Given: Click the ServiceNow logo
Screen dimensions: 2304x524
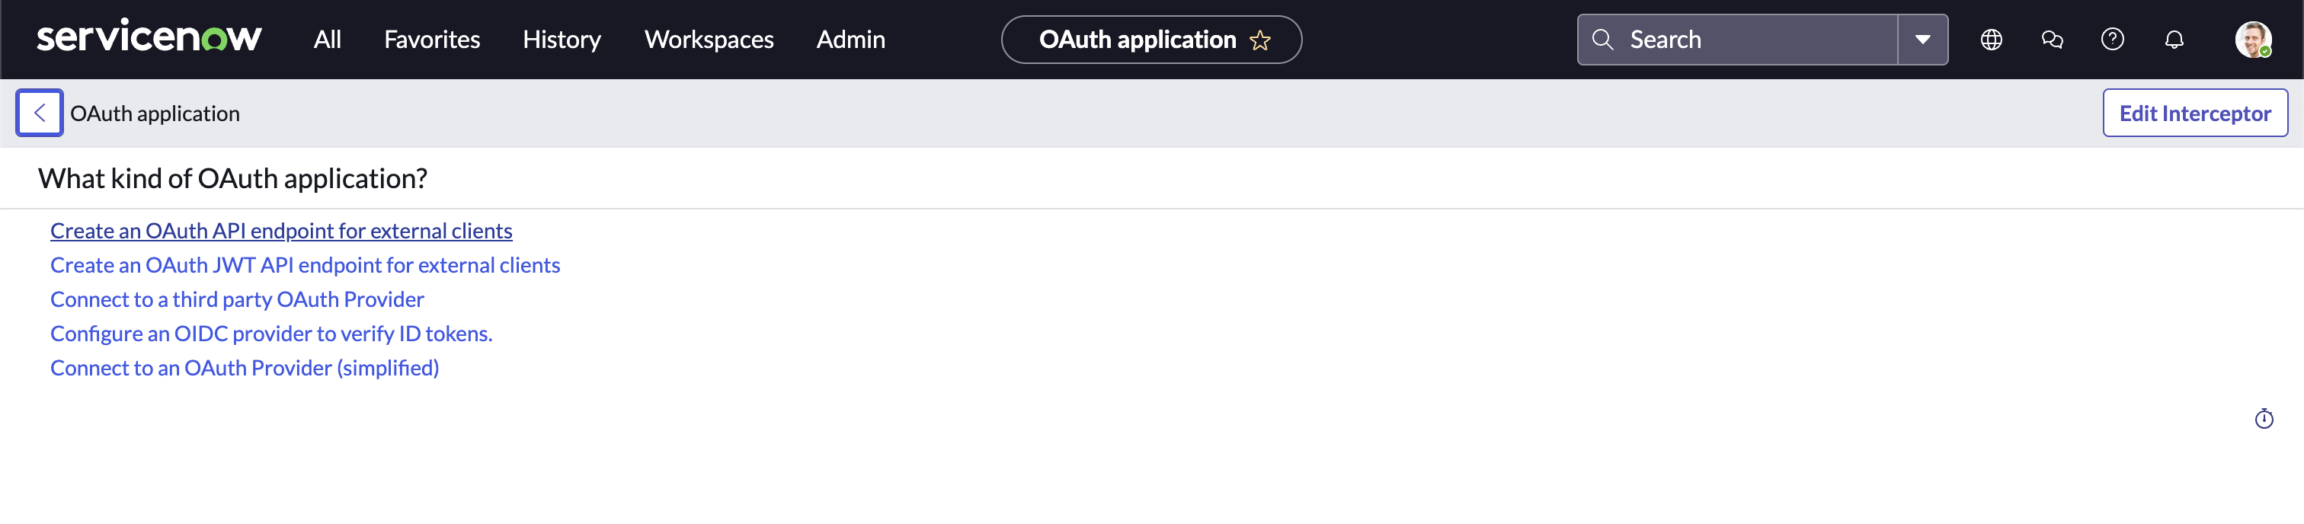Looking at the screenshot, I should tap(149, 38).
